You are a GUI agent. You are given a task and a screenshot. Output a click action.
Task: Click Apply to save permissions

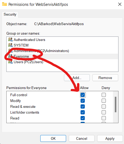tap(110, 138)
